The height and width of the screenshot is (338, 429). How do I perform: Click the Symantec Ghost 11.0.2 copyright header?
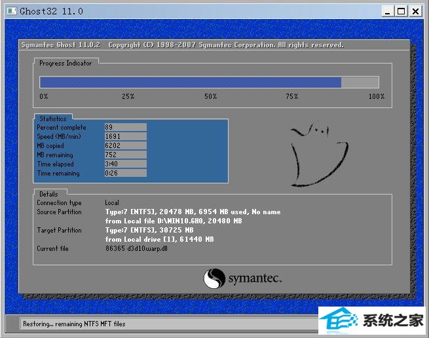pos(182,45)
